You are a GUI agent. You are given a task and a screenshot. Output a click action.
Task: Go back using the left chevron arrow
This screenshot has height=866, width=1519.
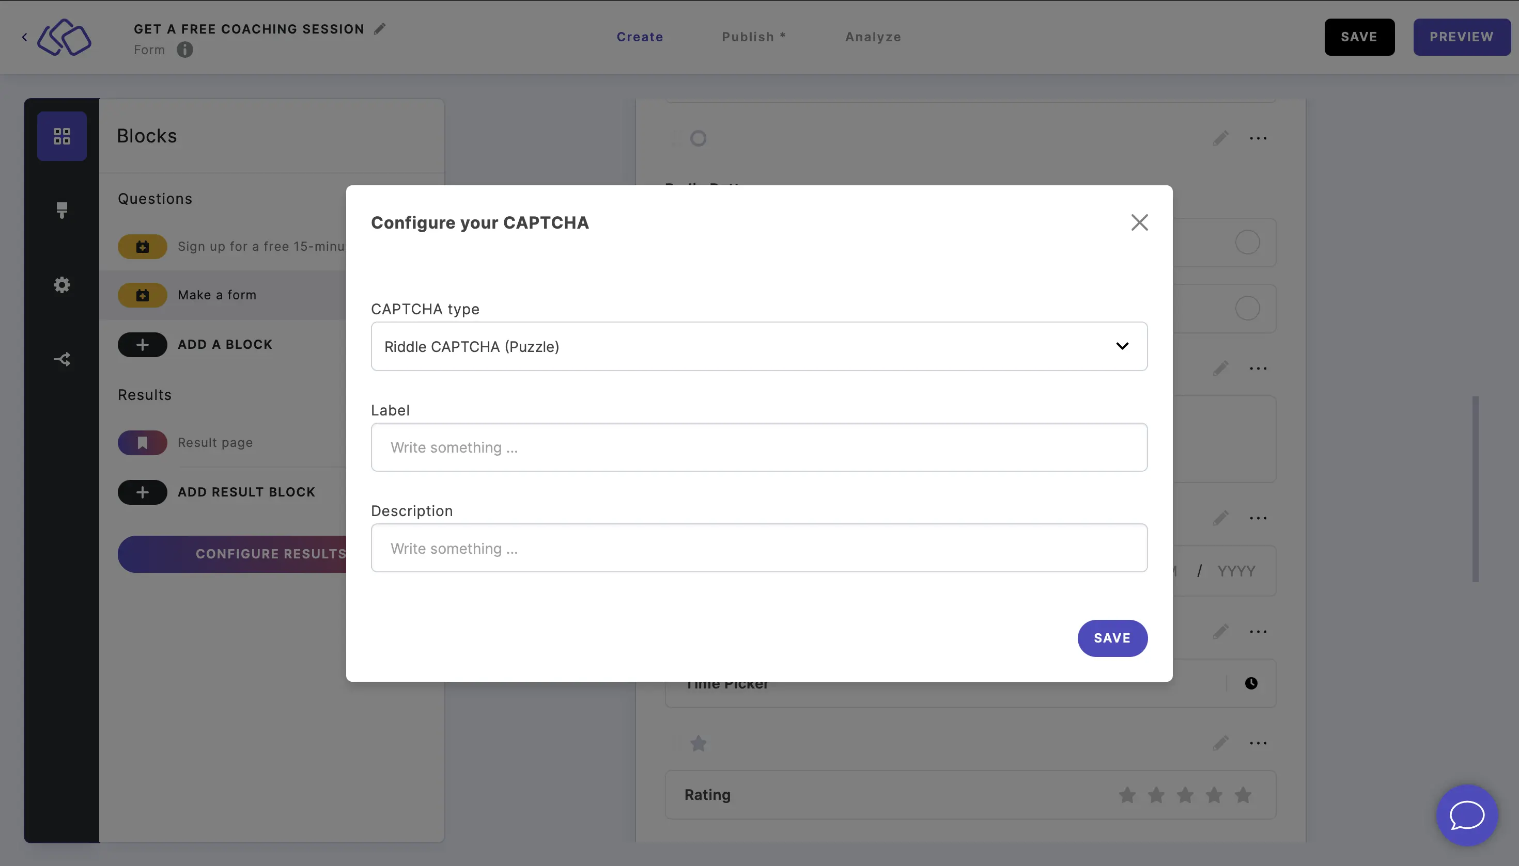tap(24, 37)
